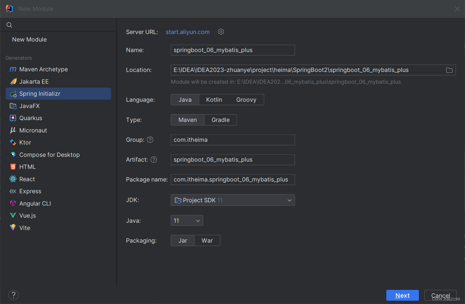
Task: Select Compose for Desktop generator
Action: (58, 155)
